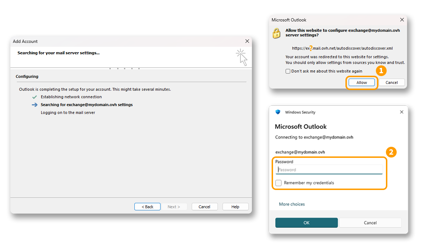Screen dimensions: 430x250
Task: Open Help in the Add Account dialog
Action: pos(235,207)
